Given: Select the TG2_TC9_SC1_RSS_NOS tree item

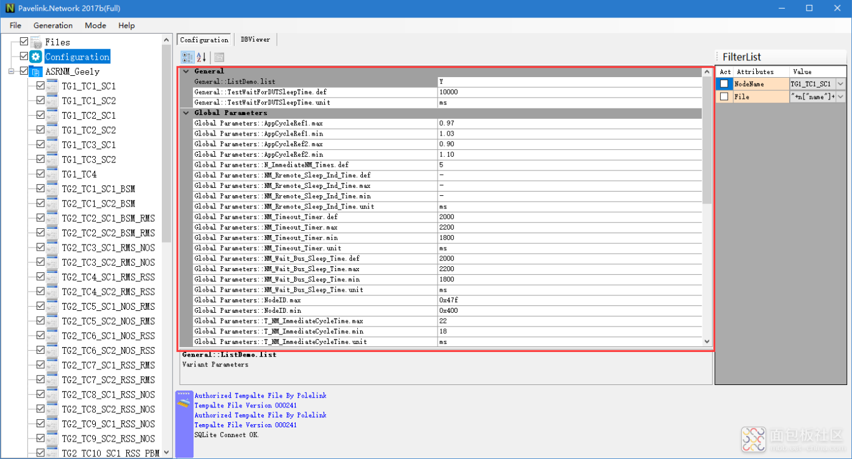Looking at the screenshot, I should pos(108,424).
